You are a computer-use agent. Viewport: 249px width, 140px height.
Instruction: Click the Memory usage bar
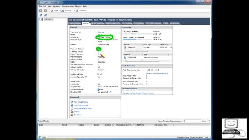point(137,40)
